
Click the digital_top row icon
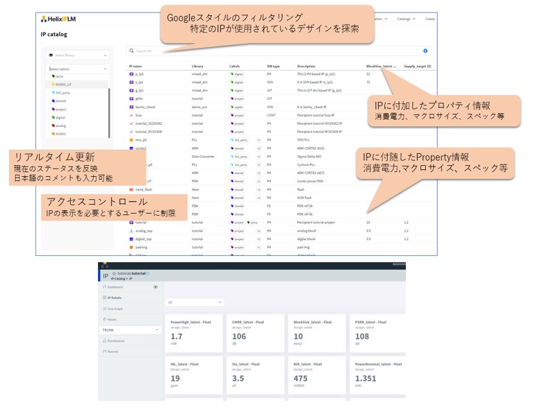(x=131, y=239)
